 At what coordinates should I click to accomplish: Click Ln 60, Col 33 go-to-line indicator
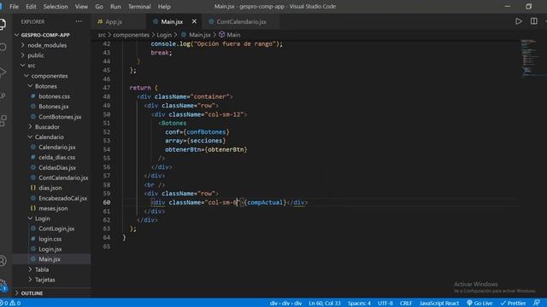coord(325,304)
